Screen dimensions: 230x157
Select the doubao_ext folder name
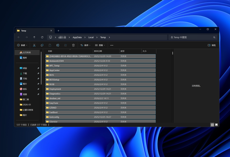click(55, 98)
